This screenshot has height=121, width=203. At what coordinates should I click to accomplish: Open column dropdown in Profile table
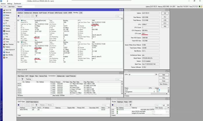168,88
